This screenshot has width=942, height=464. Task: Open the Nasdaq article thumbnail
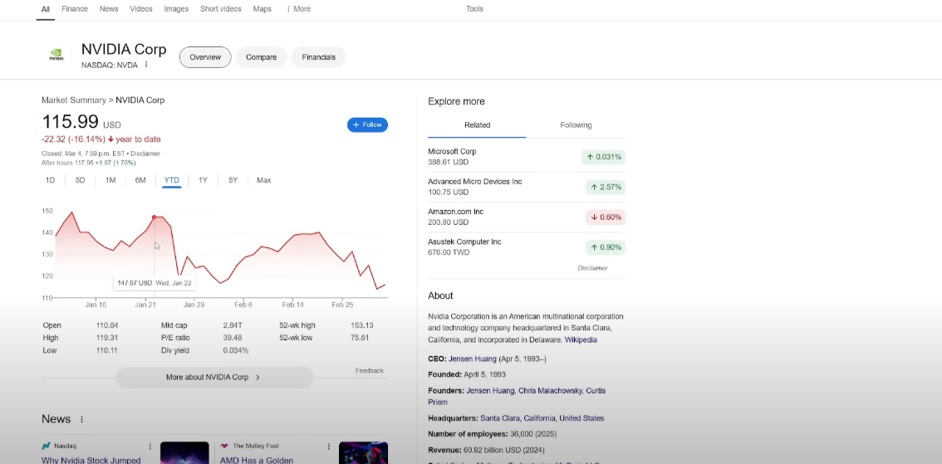tap(184, 453)
